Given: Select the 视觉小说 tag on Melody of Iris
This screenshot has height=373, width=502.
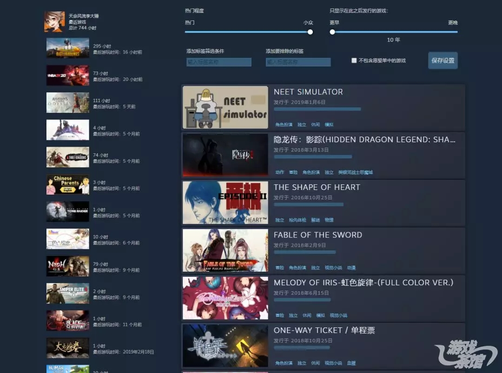Looking at the screenshot, I should click(338, 315).
